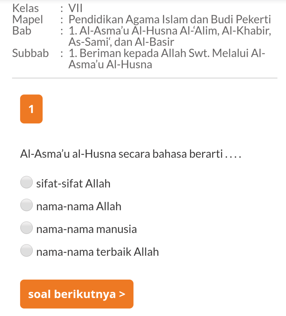
Task: Mark the radio circle beside "nama-nama terbaik Allah"
Action: (27, 251)
